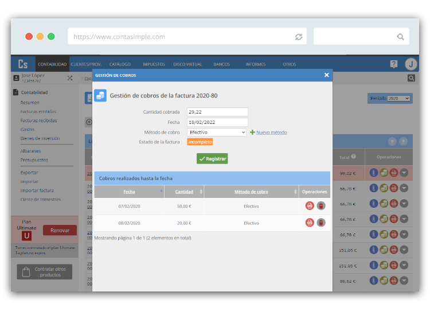This screenshot has width=430, height=319.
Task: Click the Contasimple Cs logo
Action: 23,64
